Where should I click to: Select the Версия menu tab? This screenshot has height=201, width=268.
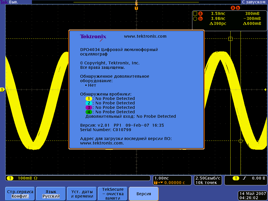click(x=144, y=194)
